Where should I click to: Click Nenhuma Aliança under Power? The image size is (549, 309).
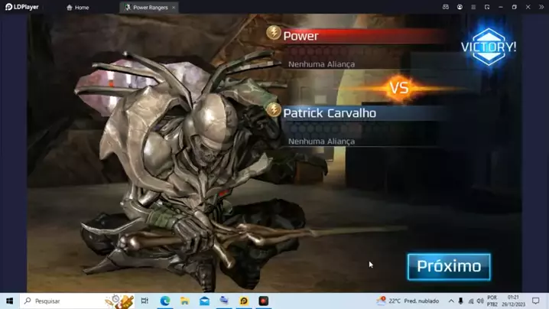[321, 64]
